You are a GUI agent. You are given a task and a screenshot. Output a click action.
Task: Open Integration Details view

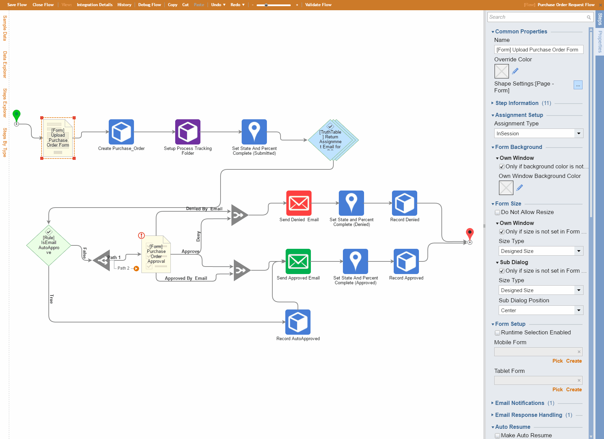[94, 5]
